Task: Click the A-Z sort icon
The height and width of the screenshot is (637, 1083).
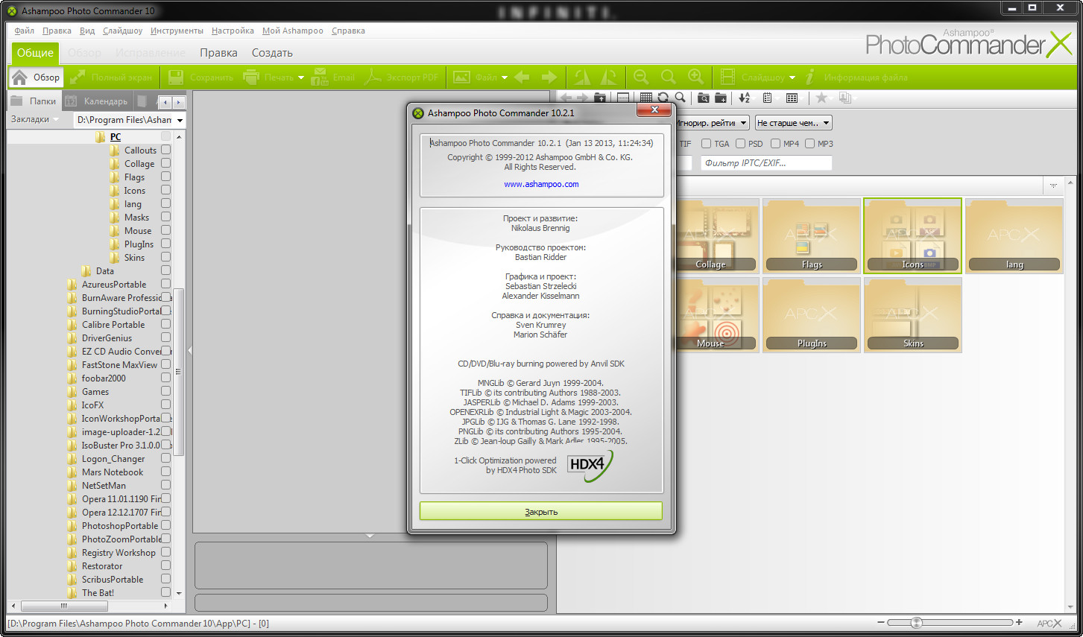Action: click(744, 98)
